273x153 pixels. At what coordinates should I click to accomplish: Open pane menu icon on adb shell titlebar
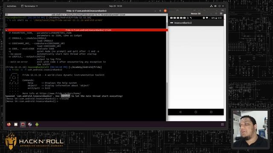[x=6, y=15]
